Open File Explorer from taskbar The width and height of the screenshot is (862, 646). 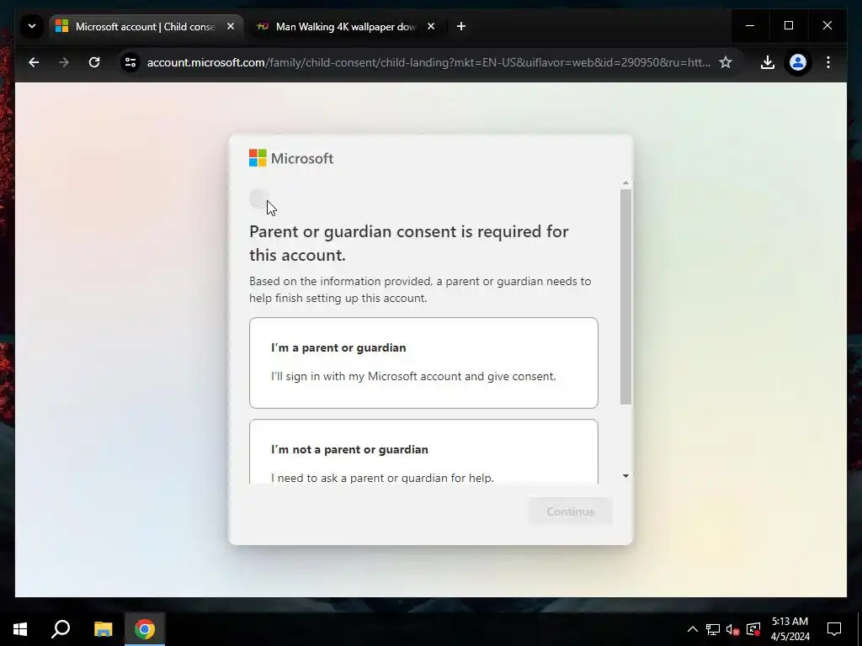click(103, 629)
